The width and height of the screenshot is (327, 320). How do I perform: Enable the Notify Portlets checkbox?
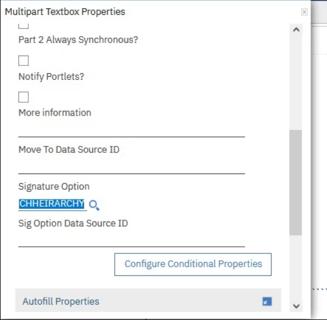[x=24, y=97]
